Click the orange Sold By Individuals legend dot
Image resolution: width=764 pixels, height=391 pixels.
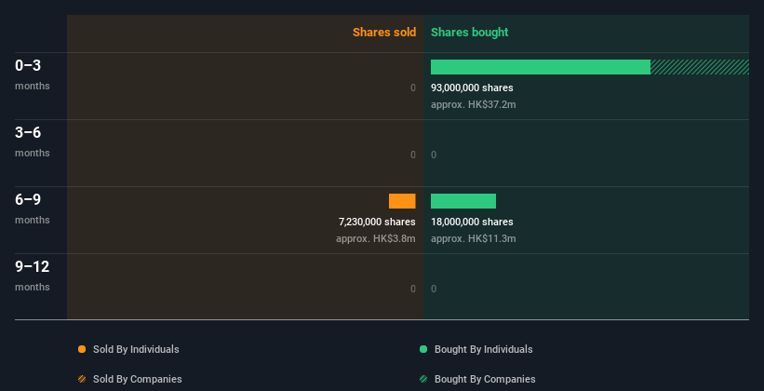pos(82,349)
